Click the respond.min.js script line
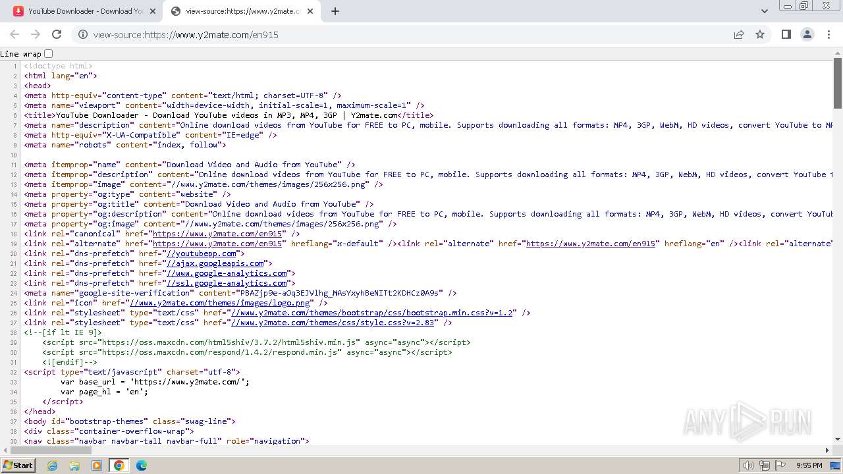 (248, 352)
